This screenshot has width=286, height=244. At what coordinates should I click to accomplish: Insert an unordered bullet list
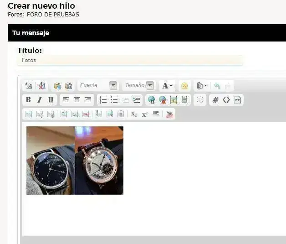[x=114, y=100]
